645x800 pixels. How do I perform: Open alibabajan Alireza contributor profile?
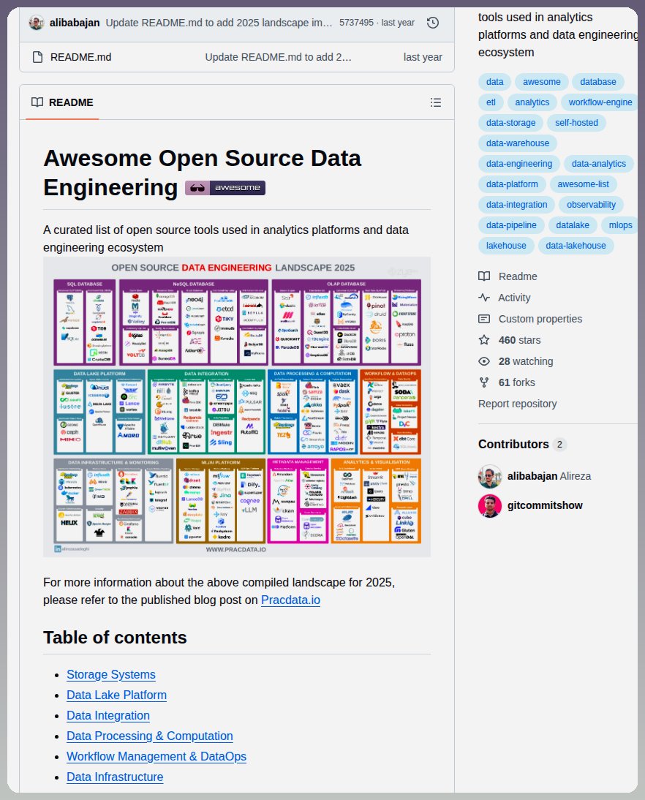click(x=549, y=476)
